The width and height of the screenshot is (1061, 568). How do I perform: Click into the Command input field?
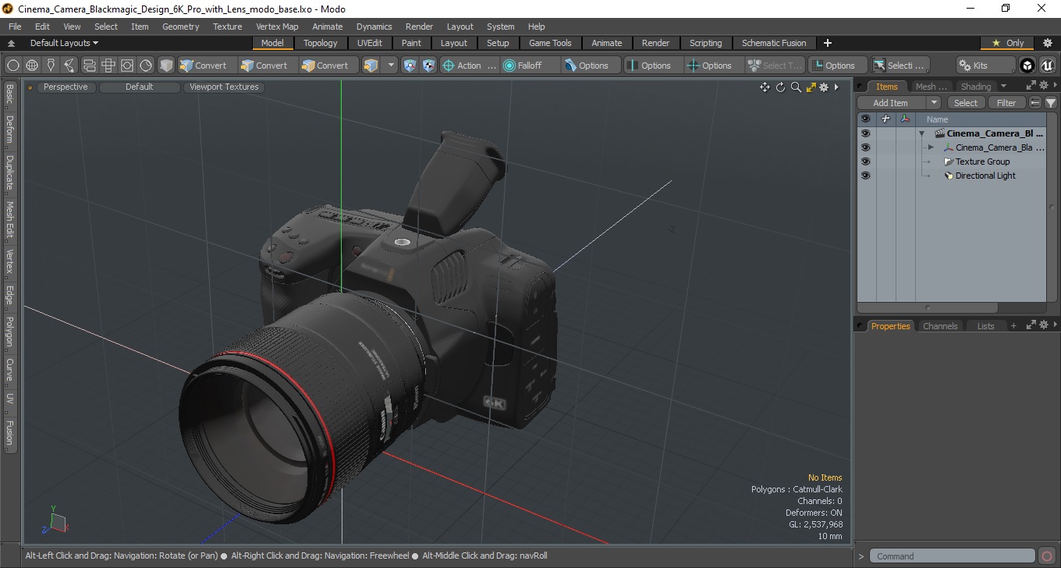952,556
